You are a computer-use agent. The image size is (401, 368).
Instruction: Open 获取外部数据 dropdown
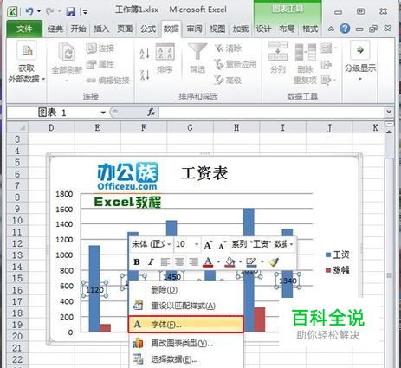[x=26, y=62]
